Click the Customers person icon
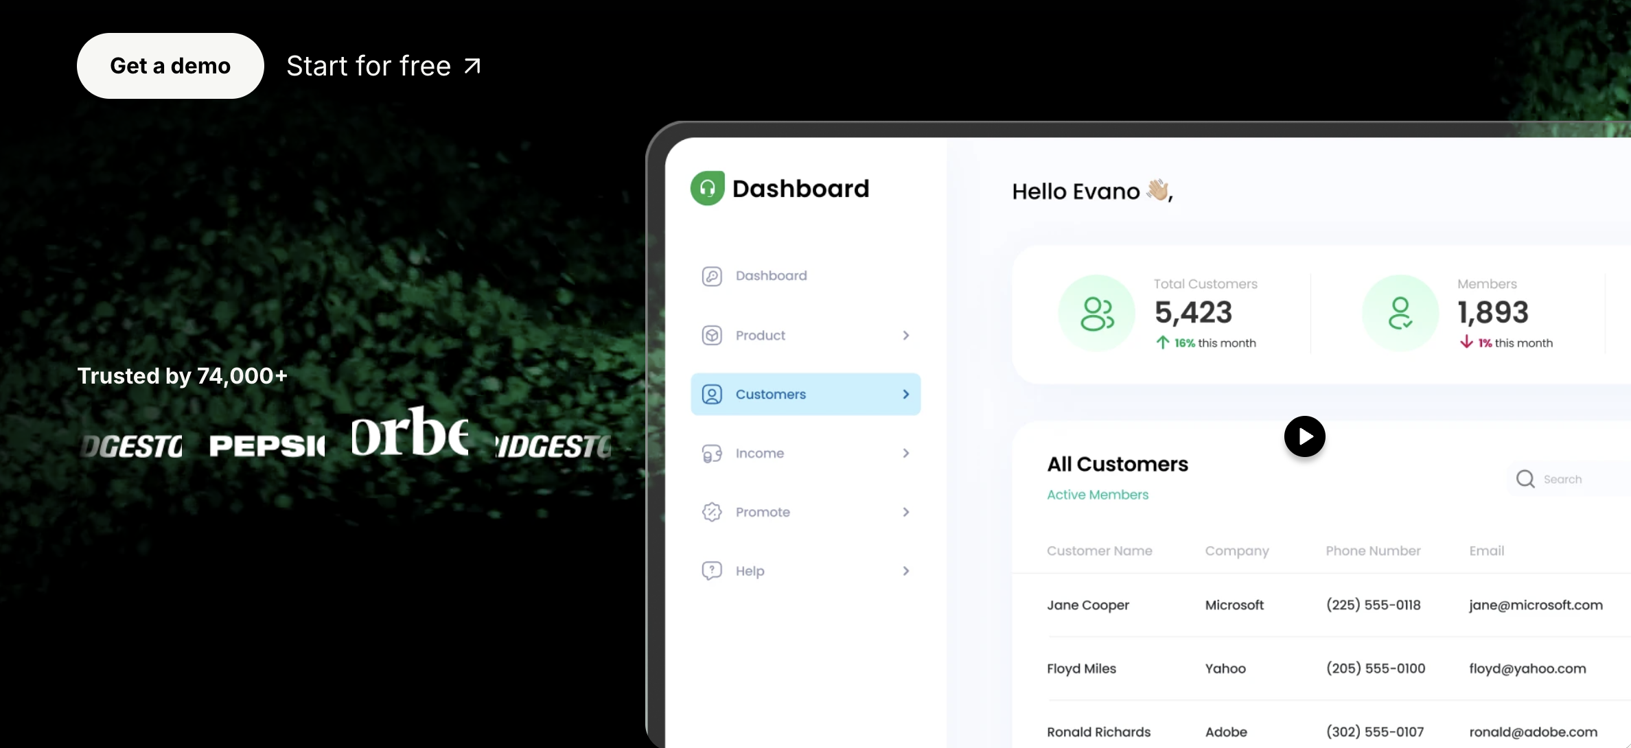The image size is (1631, 748). [712, 394]
